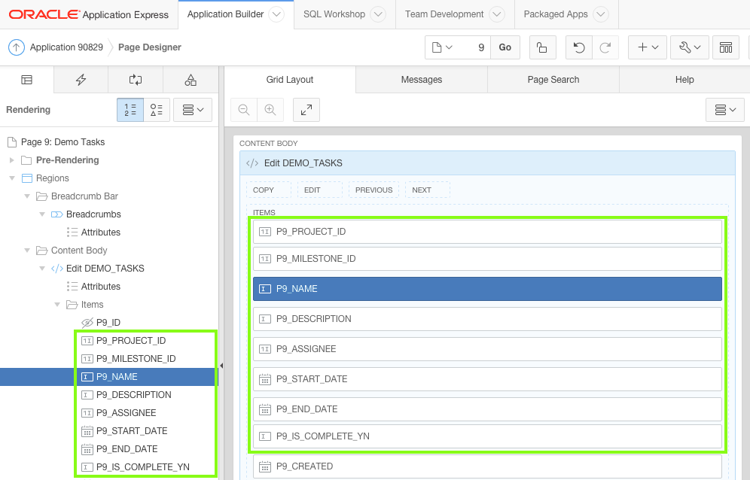Open the Application Builder dropdown chevron
750x480 pixels.
coord(276,14)
